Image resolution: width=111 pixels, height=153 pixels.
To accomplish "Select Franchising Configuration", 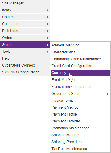I will [80, 87].
